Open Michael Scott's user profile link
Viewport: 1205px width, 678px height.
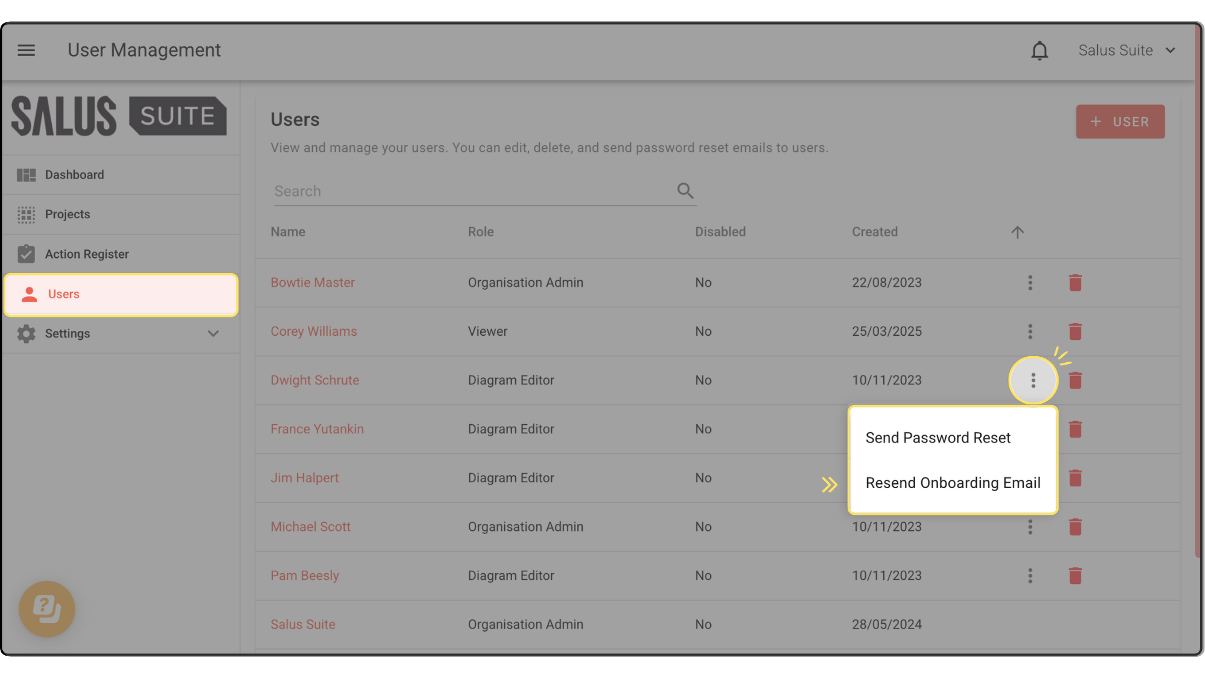tap(310, 527)
